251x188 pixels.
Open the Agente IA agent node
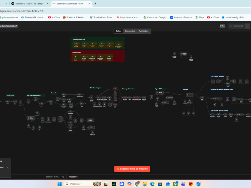tap(189, 95)
